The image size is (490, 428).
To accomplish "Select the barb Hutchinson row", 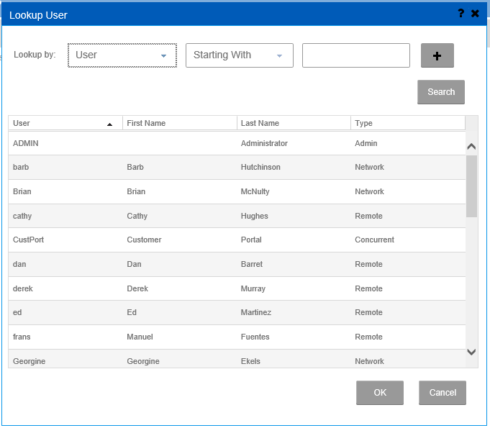I will click(x=237, y=167).
